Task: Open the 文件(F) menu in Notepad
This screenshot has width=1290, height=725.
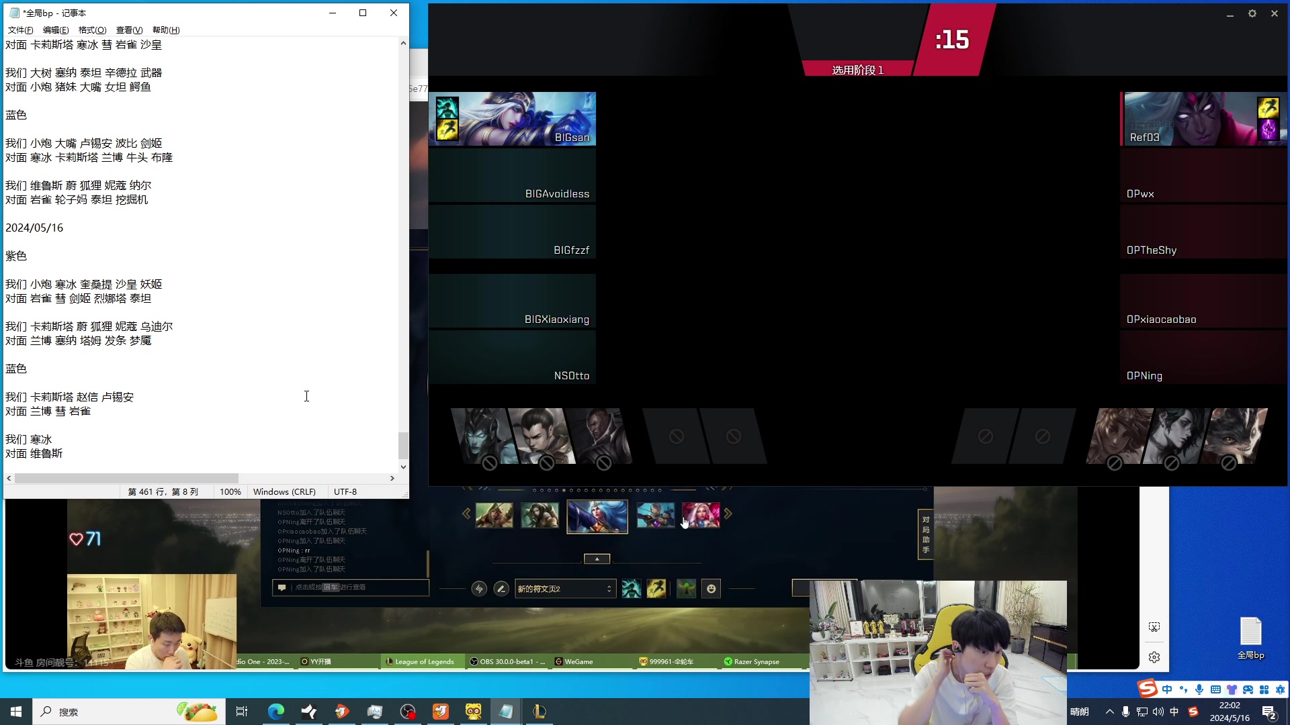Action: coord(20,30)
